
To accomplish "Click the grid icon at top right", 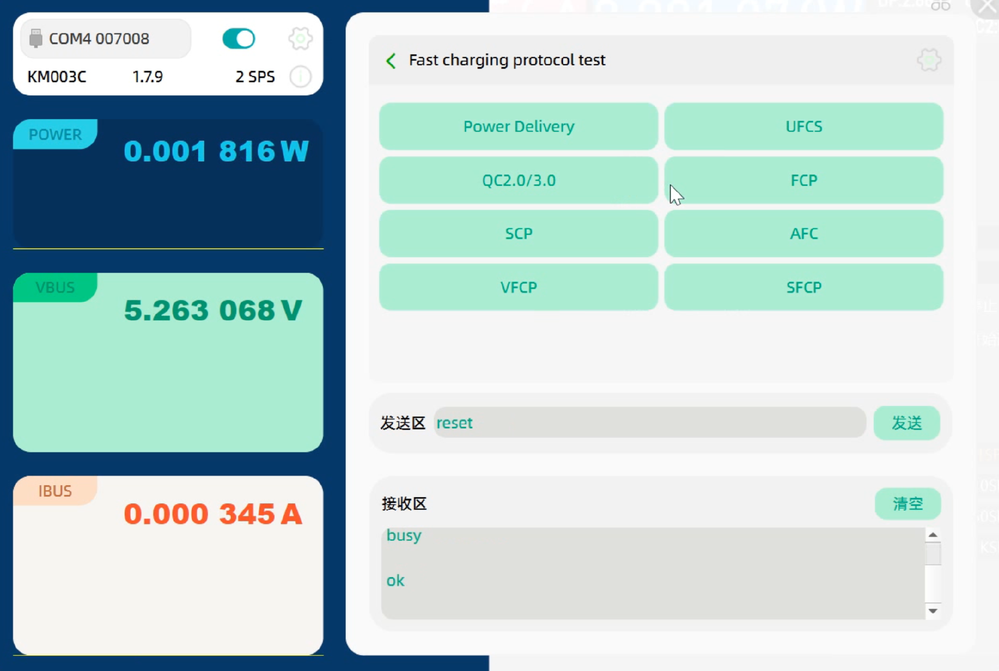I will click(x=940, y=6).
